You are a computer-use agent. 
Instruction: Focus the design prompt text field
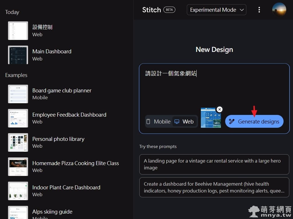point(214,88)
